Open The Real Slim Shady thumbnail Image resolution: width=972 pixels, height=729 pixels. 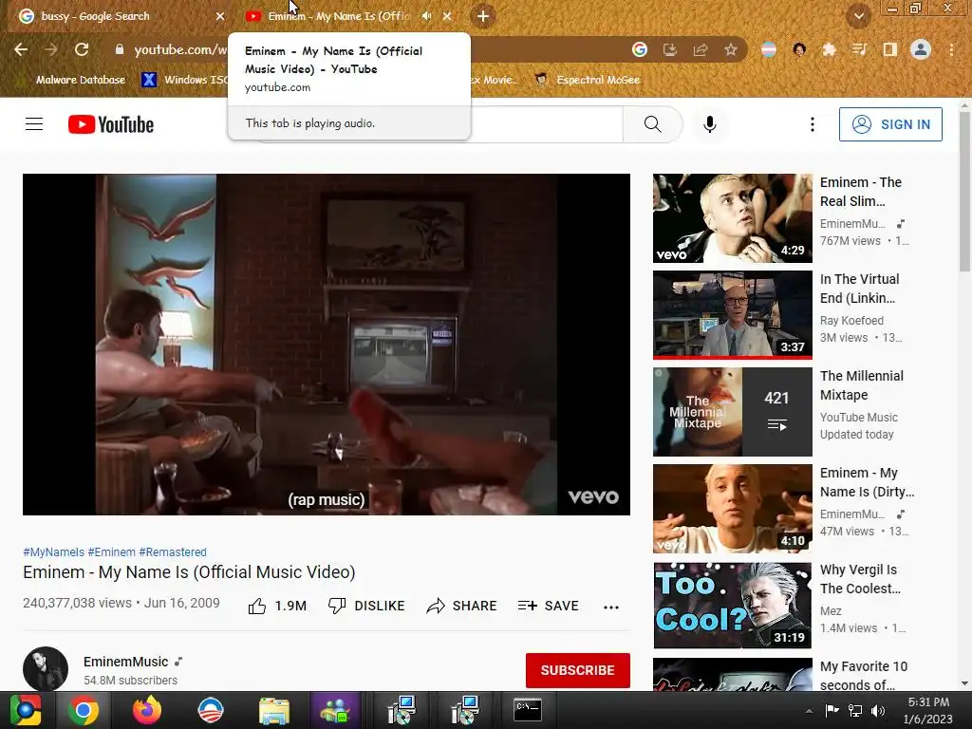click(732, 218)
